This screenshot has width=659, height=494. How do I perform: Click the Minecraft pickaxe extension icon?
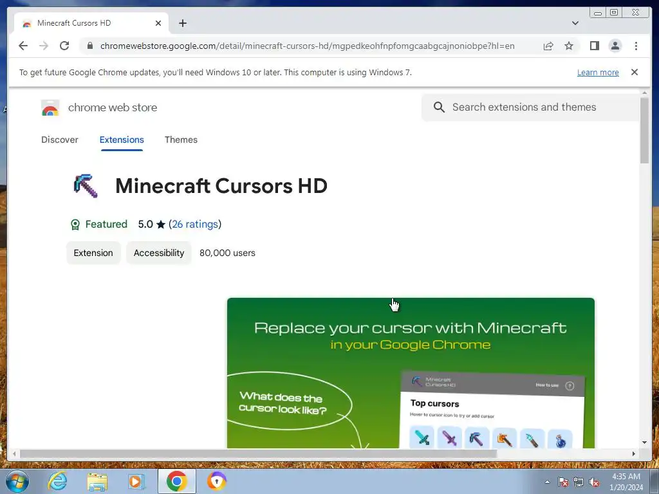click(86, 186)
